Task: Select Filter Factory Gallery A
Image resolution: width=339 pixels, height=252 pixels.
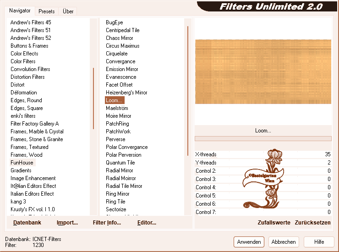Action: (x=35, y=124)
